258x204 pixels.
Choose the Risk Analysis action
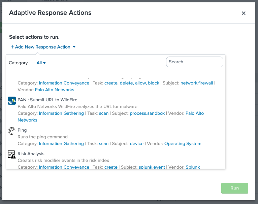point(31,154)
